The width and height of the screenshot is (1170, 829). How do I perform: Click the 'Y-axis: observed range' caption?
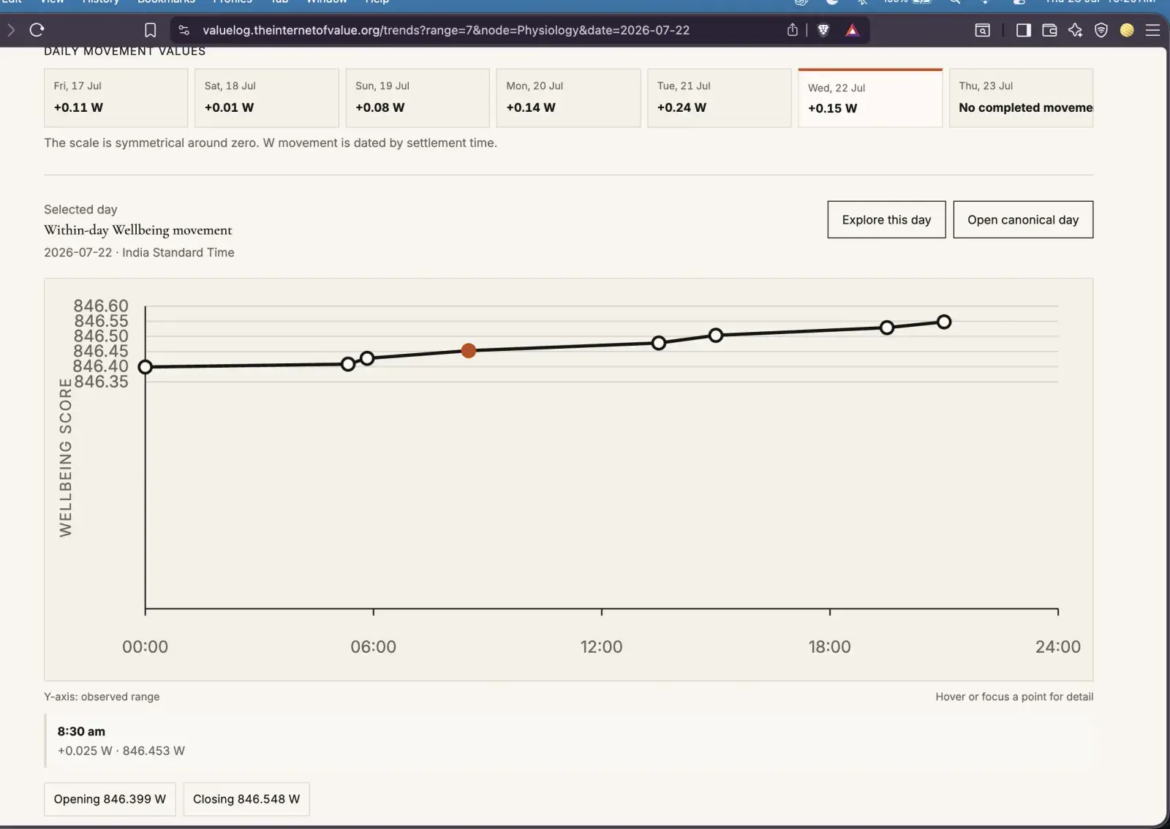click(102, 697)
